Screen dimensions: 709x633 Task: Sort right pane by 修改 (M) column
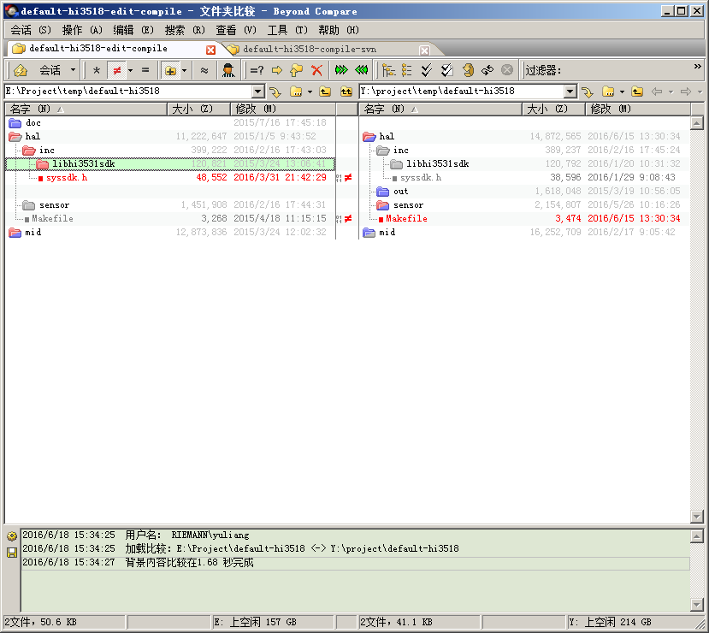(x=638, y=109)
